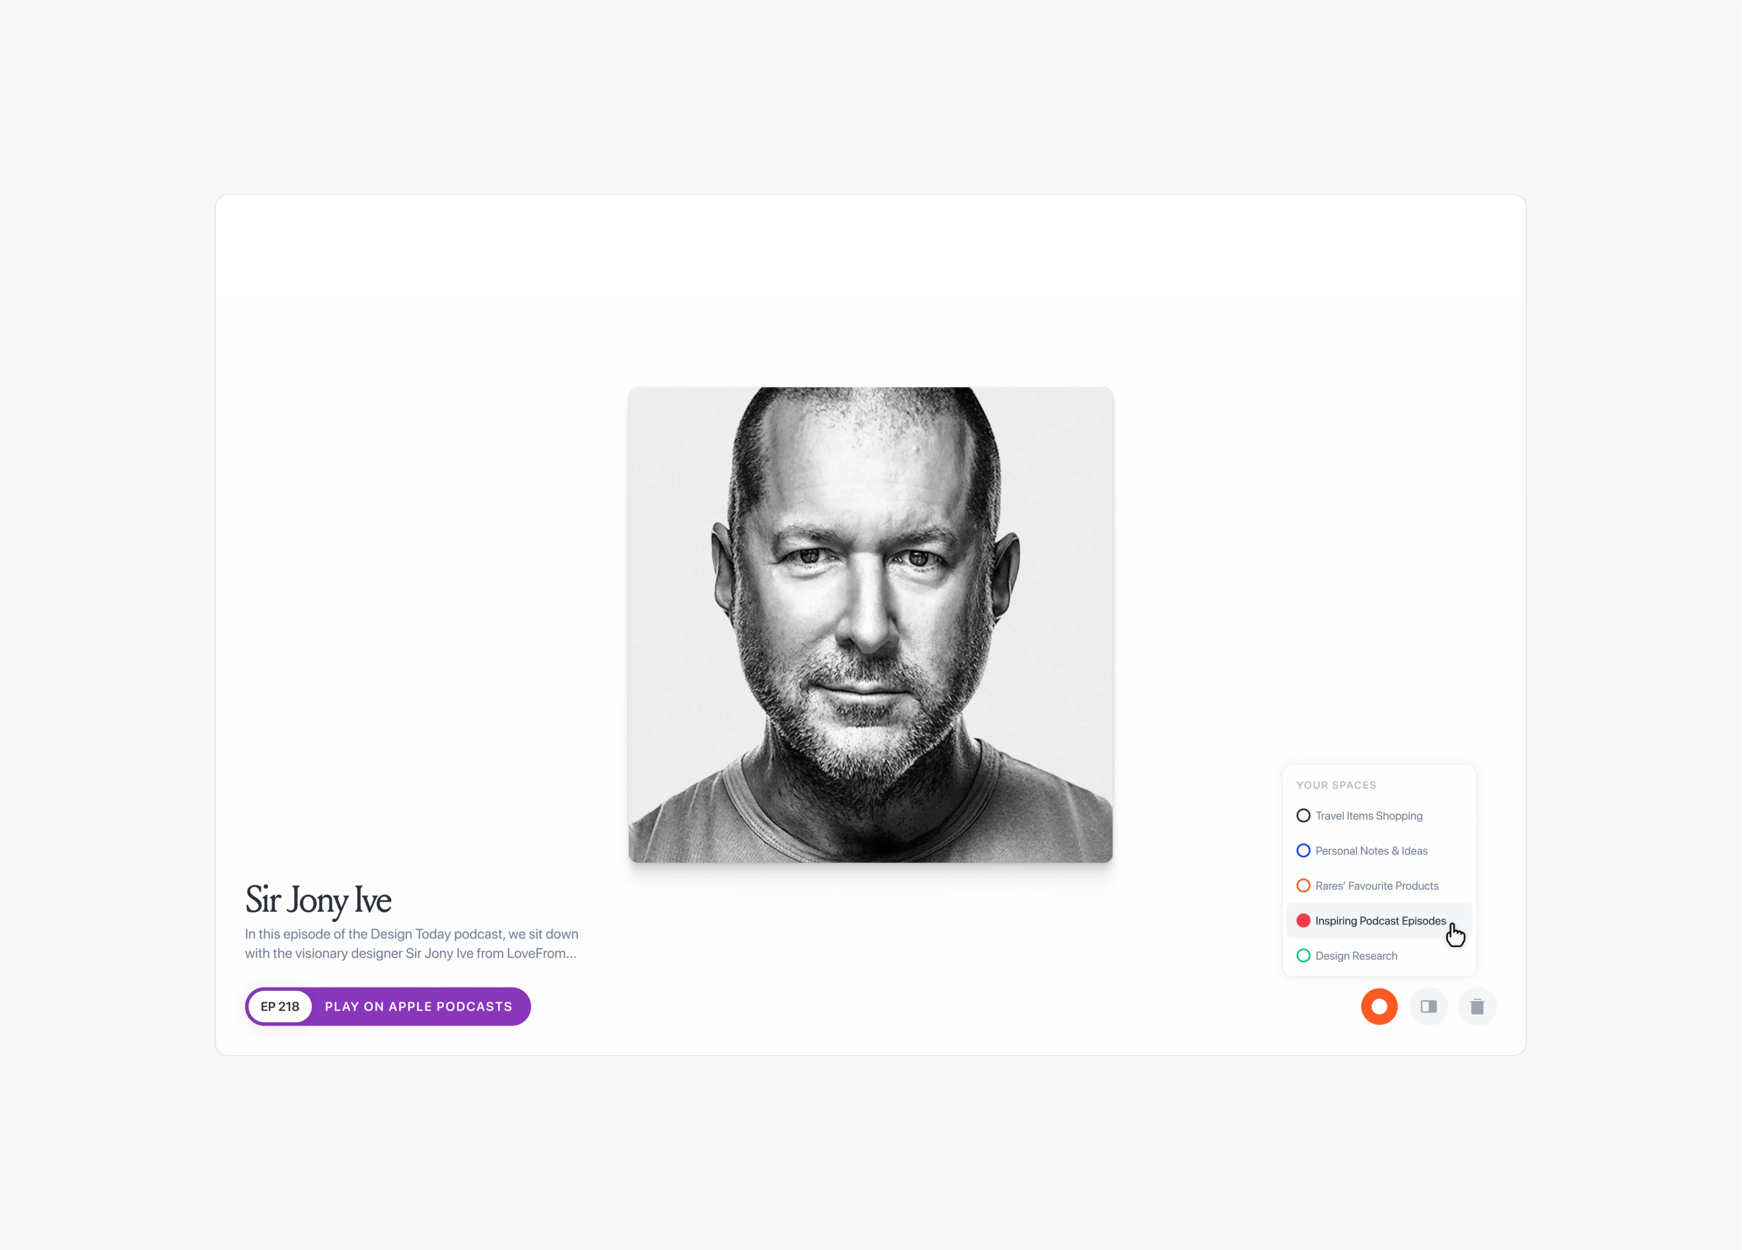Choose the Personal Notes & Ideas space
This screenshot has height=1250, width=1742.
tap(1371, 851)
